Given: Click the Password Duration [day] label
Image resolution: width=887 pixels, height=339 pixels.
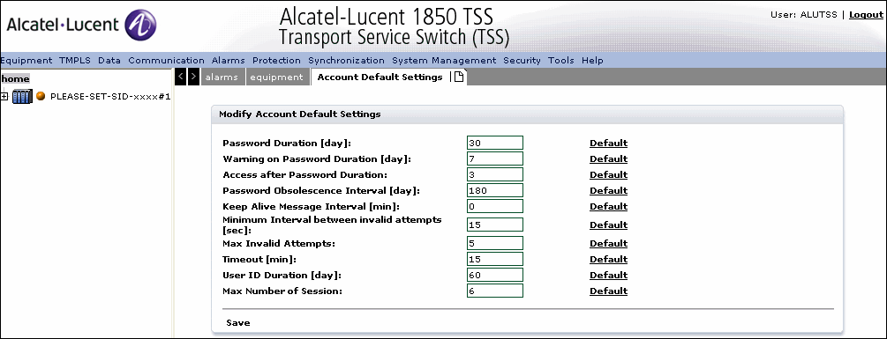Looking at the screenshot, I should pyautogui.click(x=288, y=143).
